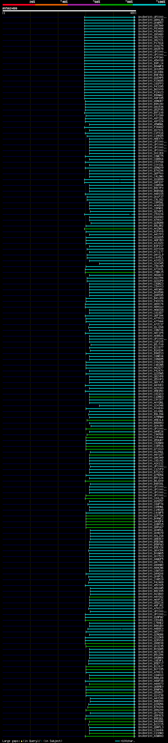
Task: Click the UniRef100_A9NUR7 entry
Action: pyautogui.click(x=151, y=101)
